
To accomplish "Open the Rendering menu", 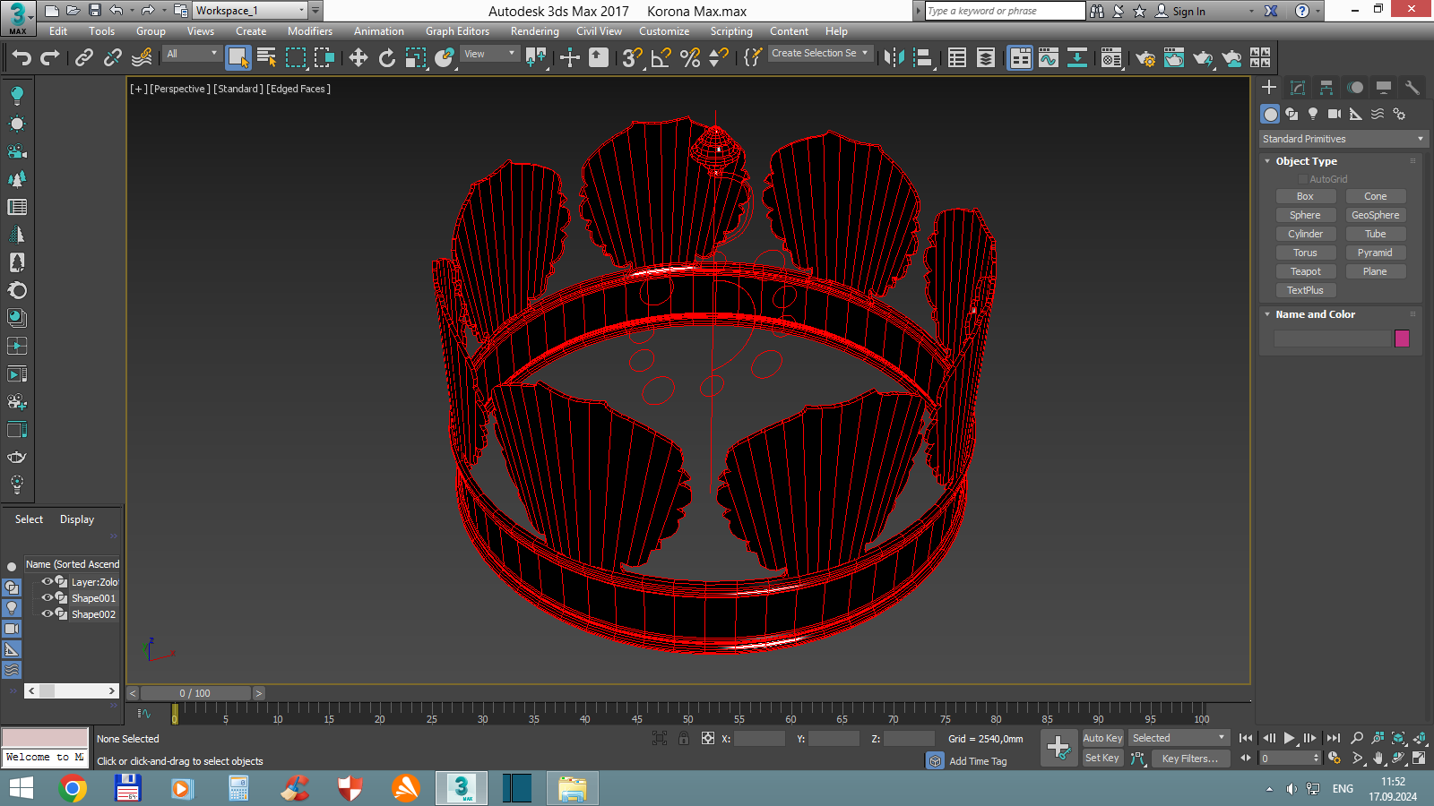I will pyautogui.click(x=534, y=31).
